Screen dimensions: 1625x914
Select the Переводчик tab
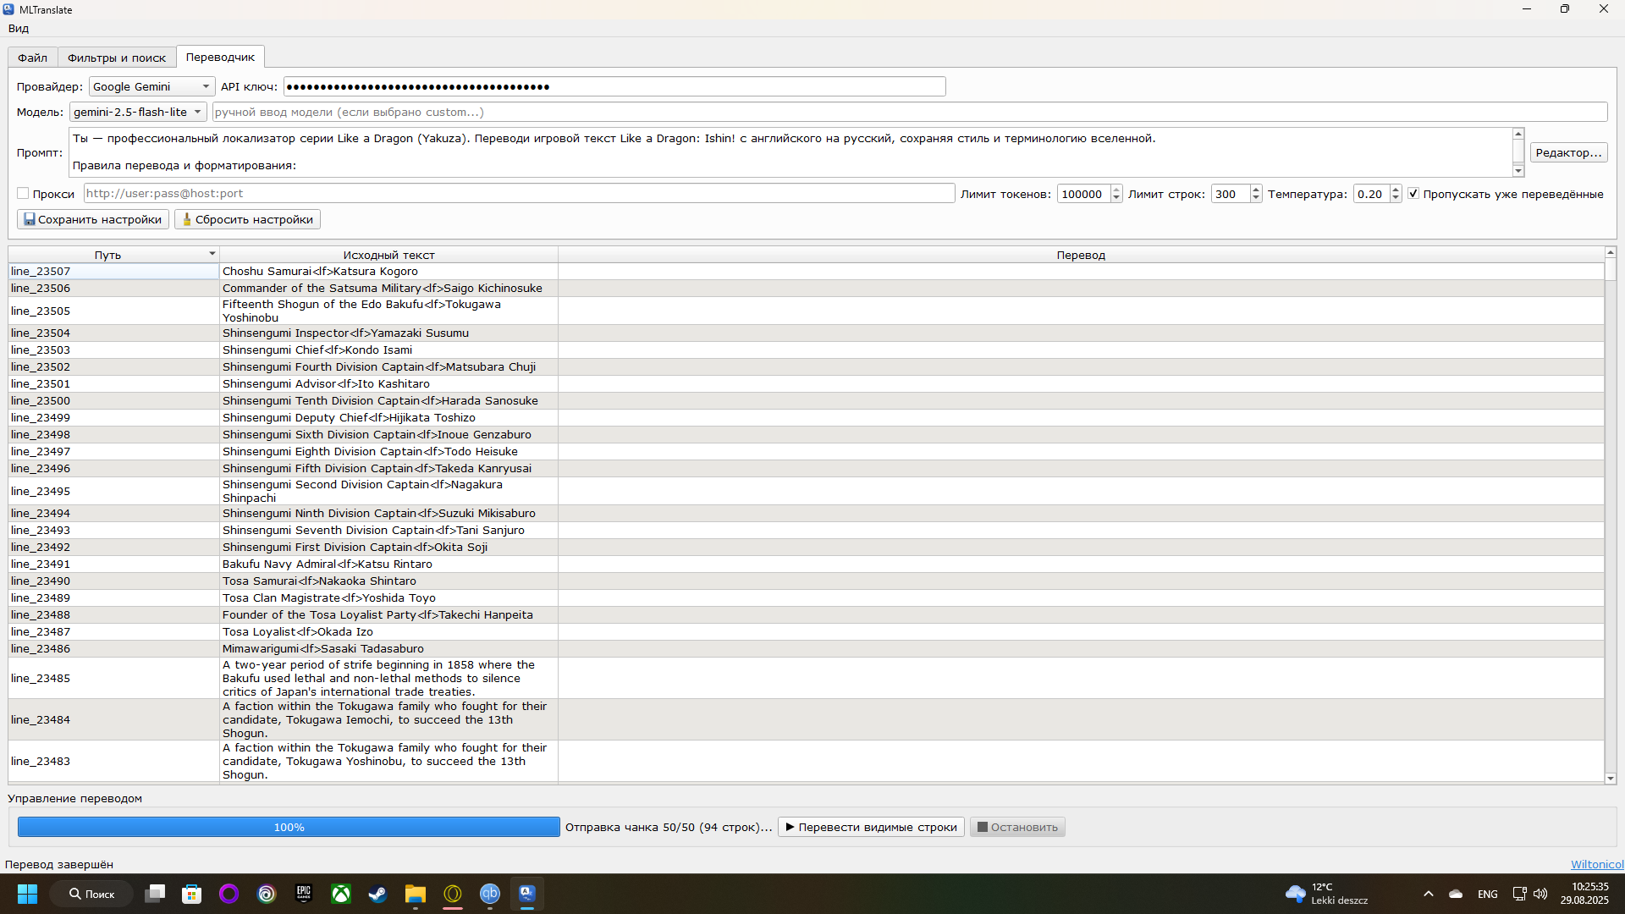(x=220, y=57)
